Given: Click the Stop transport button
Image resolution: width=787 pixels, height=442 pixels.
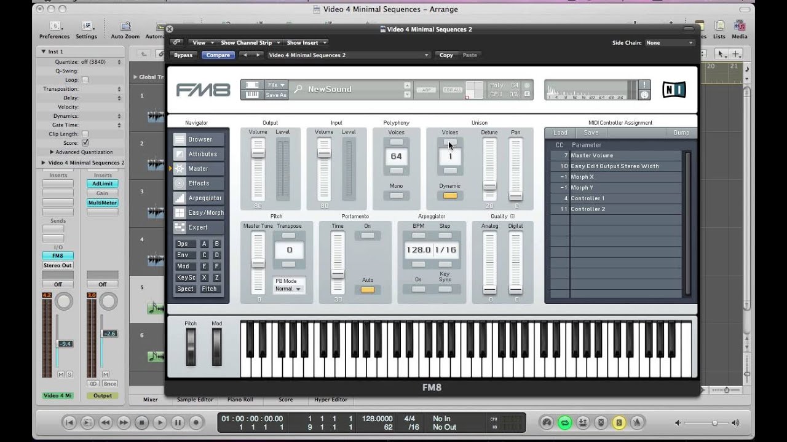Looking at the screenshot, I should pyautogui.click(x=141, y=422).
